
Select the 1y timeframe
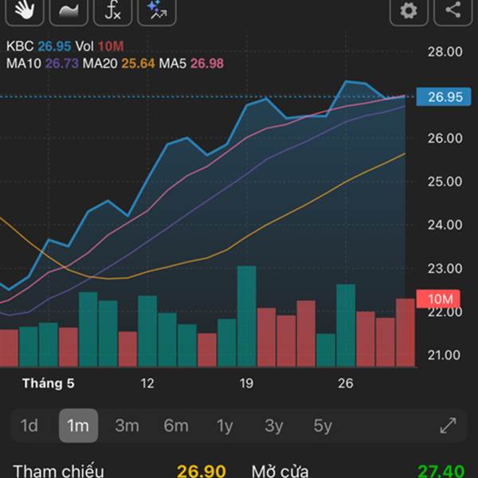coord(225,425)
